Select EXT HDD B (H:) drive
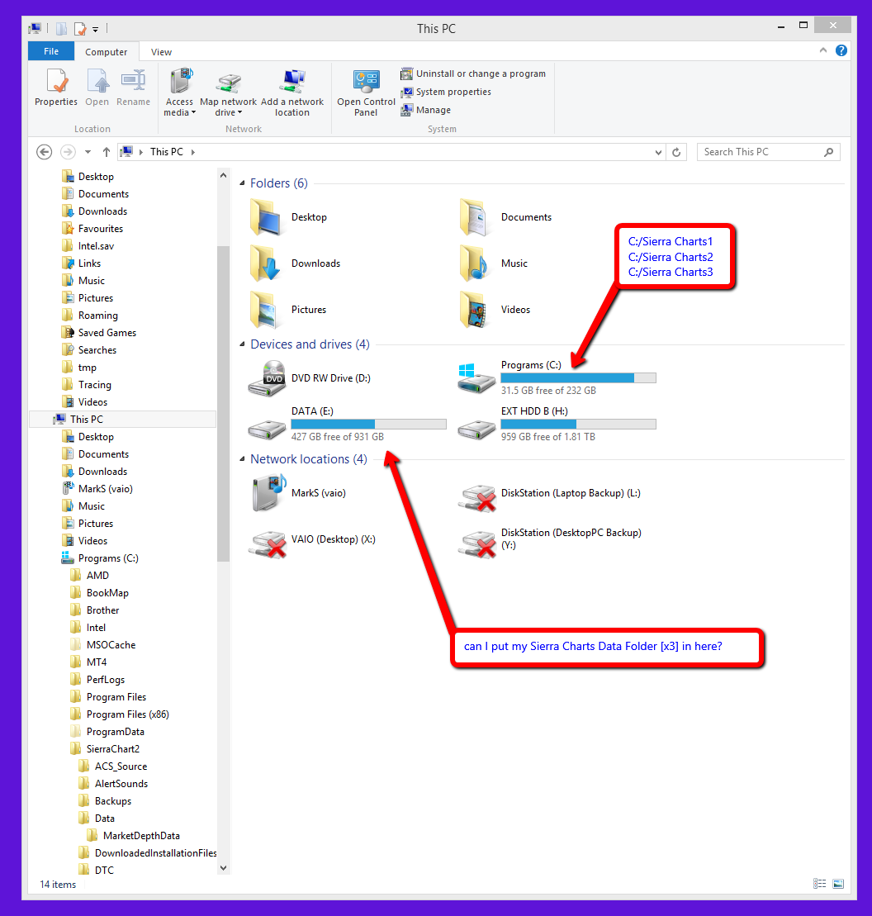This screenshot has height=916, width=872. pos(557,424)
